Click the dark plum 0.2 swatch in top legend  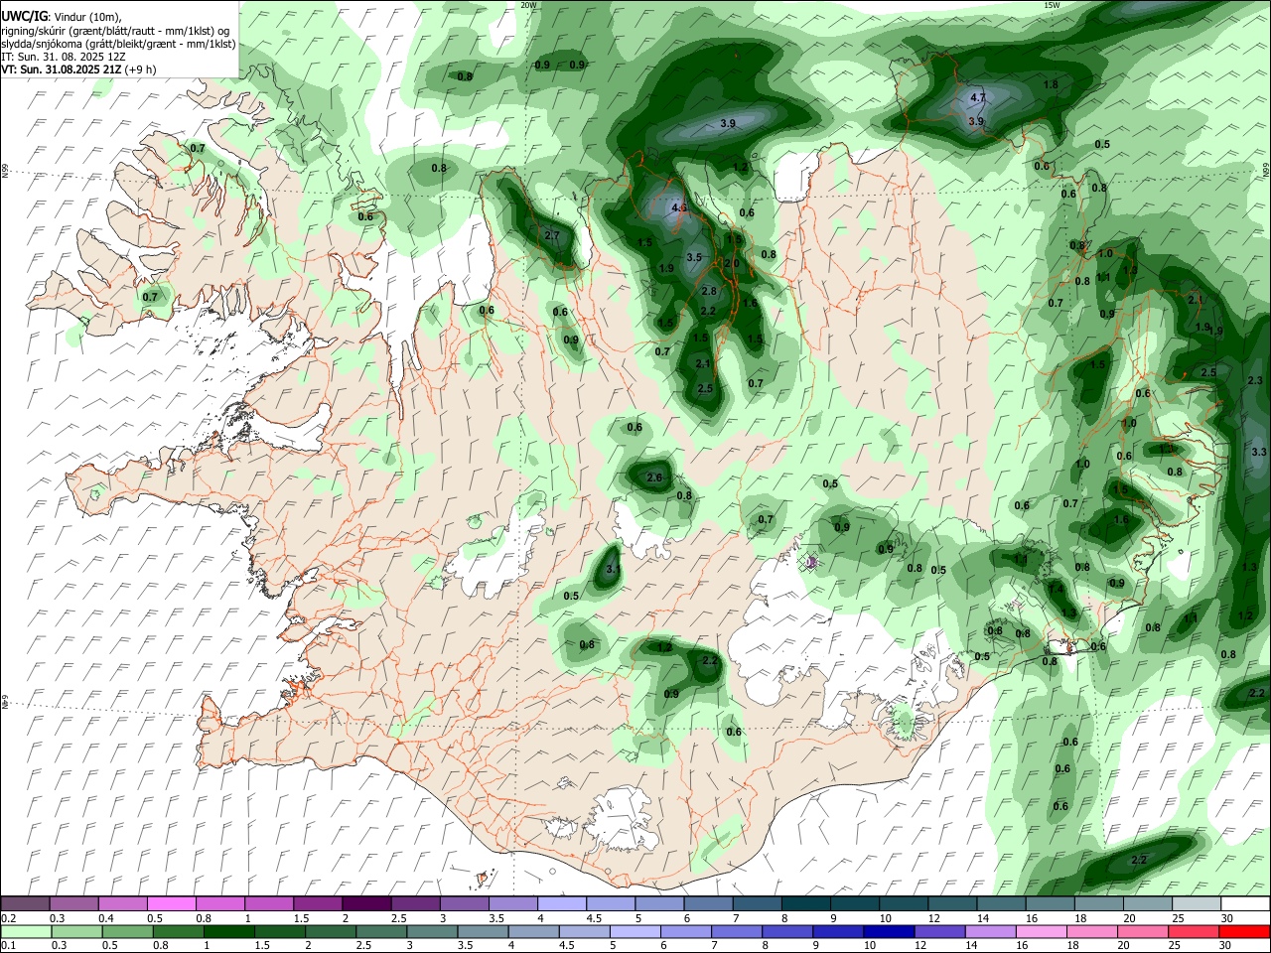[x=26, y=903]
